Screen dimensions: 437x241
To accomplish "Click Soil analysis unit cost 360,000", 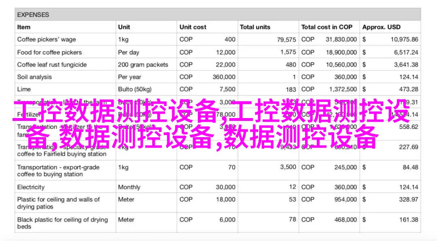I will pyautogui.click(x=224, y=77).
